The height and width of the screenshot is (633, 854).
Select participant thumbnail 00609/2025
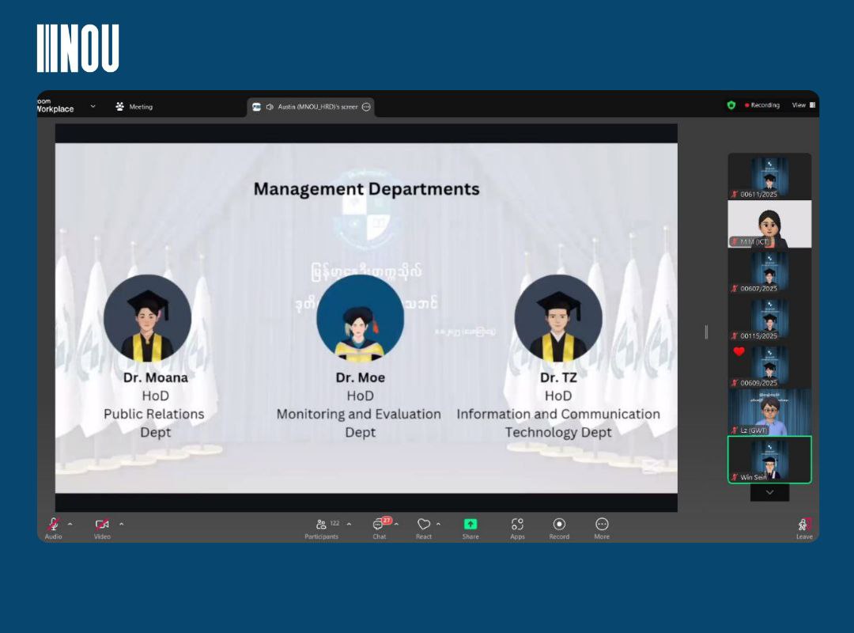point(769,366)
